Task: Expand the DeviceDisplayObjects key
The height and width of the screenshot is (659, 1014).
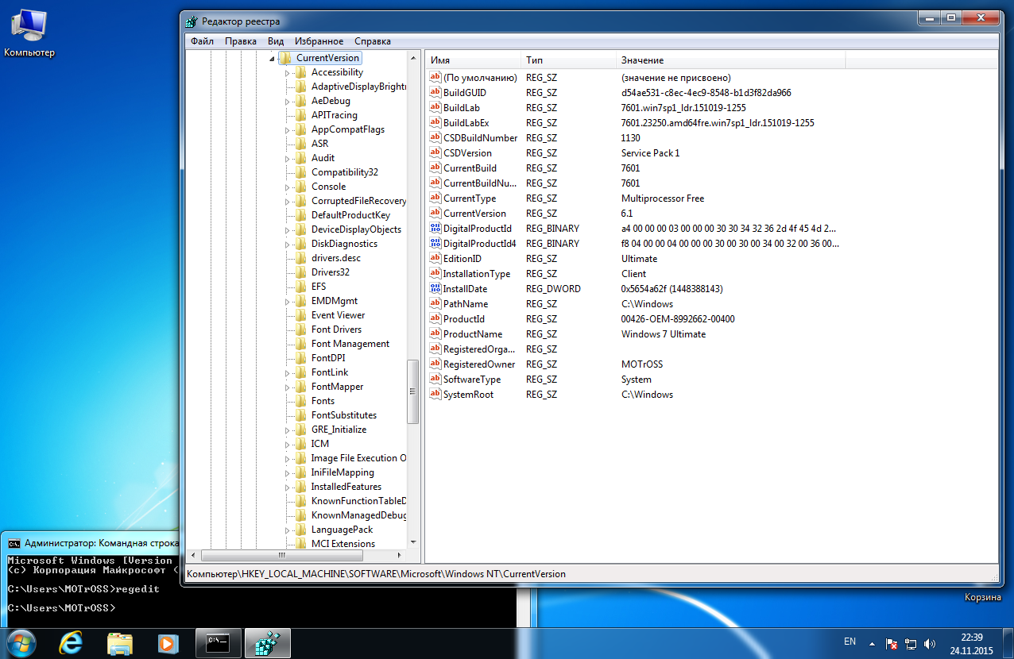Action: 288,230
